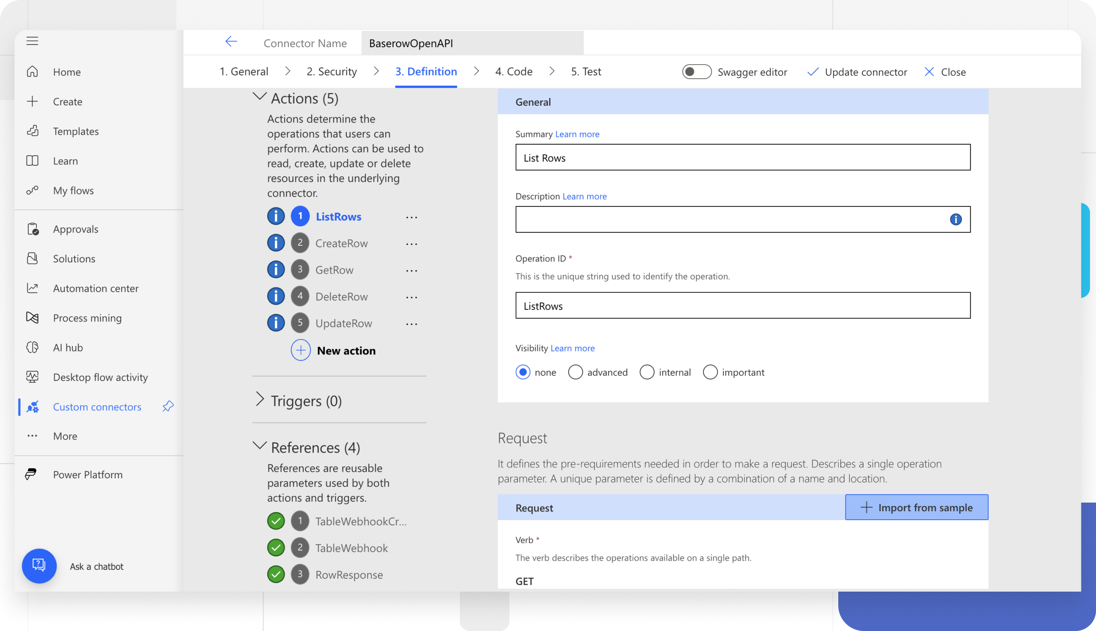The height and width of the screenshot is (631, 1096).
Task: Open the AI hub sidebar icon
Action: pyautogui.click(x=33, y=347)
